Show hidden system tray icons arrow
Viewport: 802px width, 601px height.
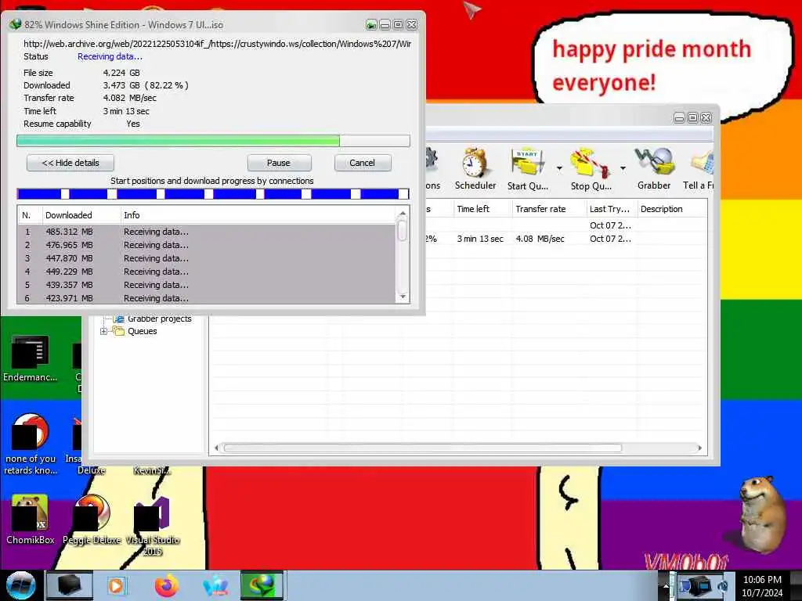click(x=666, y=585)
